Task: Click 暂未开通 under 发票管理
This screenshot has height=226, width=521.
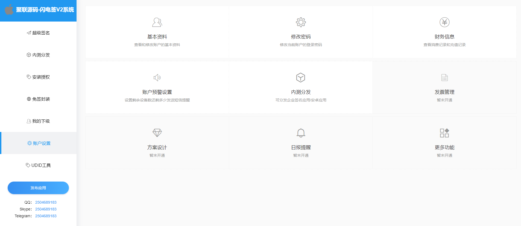Action: (x=445, y=100)
